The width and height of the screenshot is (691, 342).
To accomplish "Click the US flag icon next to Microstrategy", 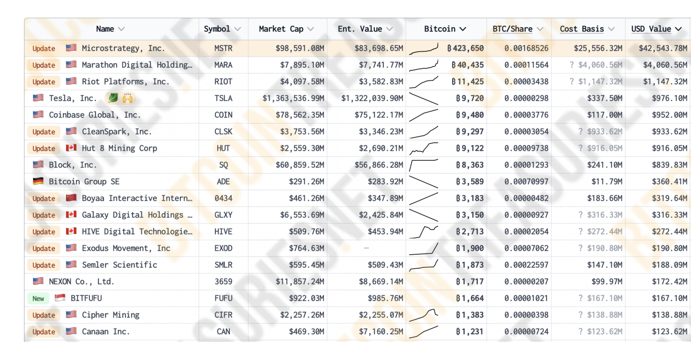I will [70, 48].
